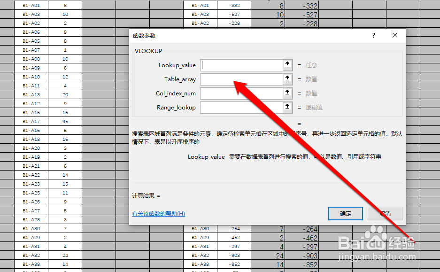Open the 有关该函数的帮助 help link
Image resolution: width=440 pixels, height=272 pixels.
click(160, 213)
